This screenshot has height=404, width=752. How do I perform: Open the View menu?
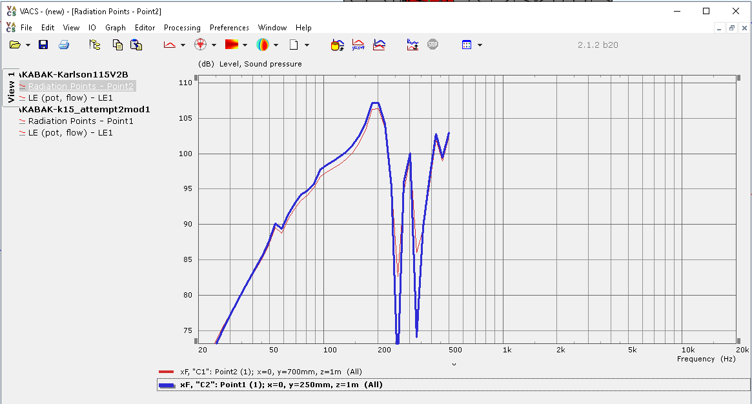[x=71, y=28]
